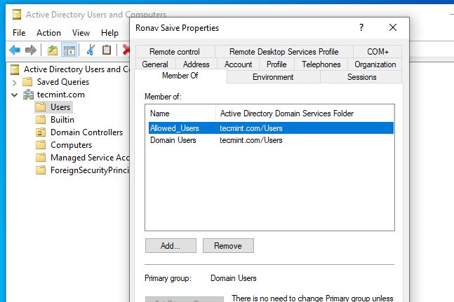Open the File menu
Image resolution: width=454 pixels, height=302 pixels.
click(x=19, y=32)
